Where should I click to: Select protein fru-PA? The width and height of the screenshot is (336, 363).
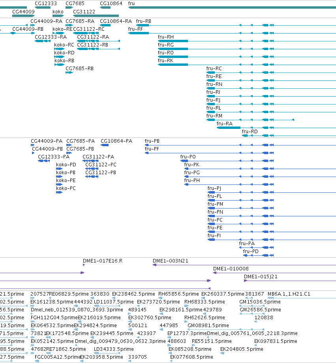247,243
